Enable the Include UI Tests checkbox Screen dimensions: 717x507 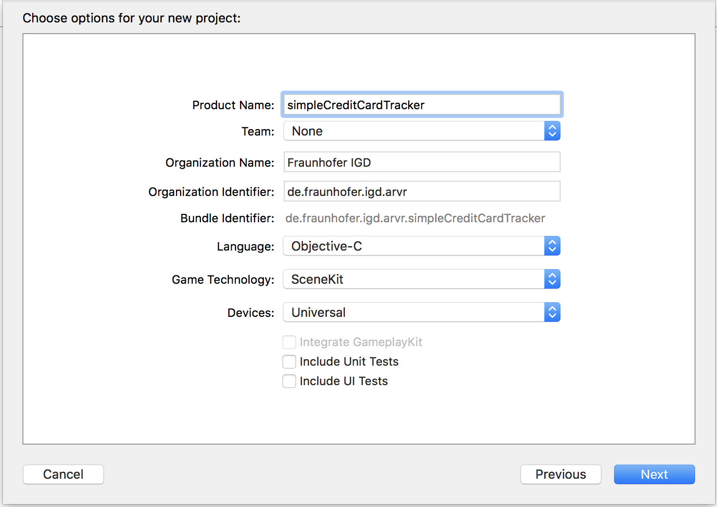[289, 381]
